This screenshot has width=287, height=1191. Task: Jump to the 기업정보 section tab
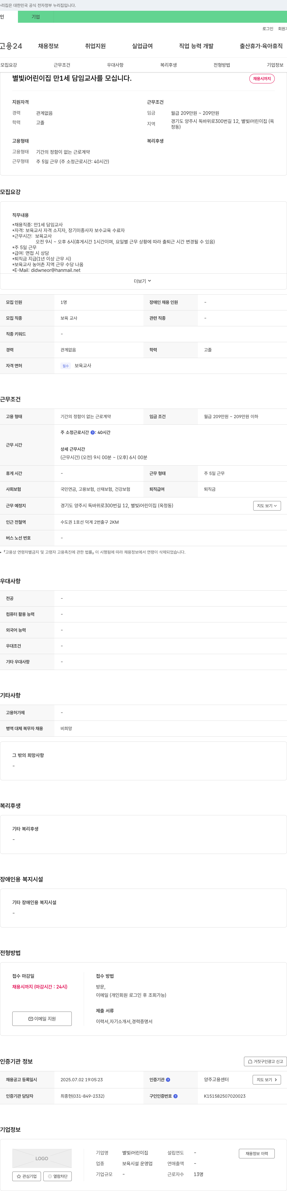(275, 65)
